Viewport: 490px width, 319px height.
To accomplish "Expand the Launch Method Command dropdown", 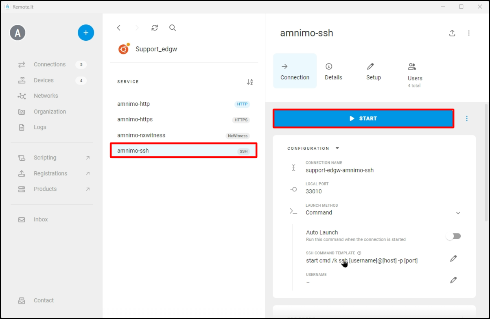I will point(458,213).
